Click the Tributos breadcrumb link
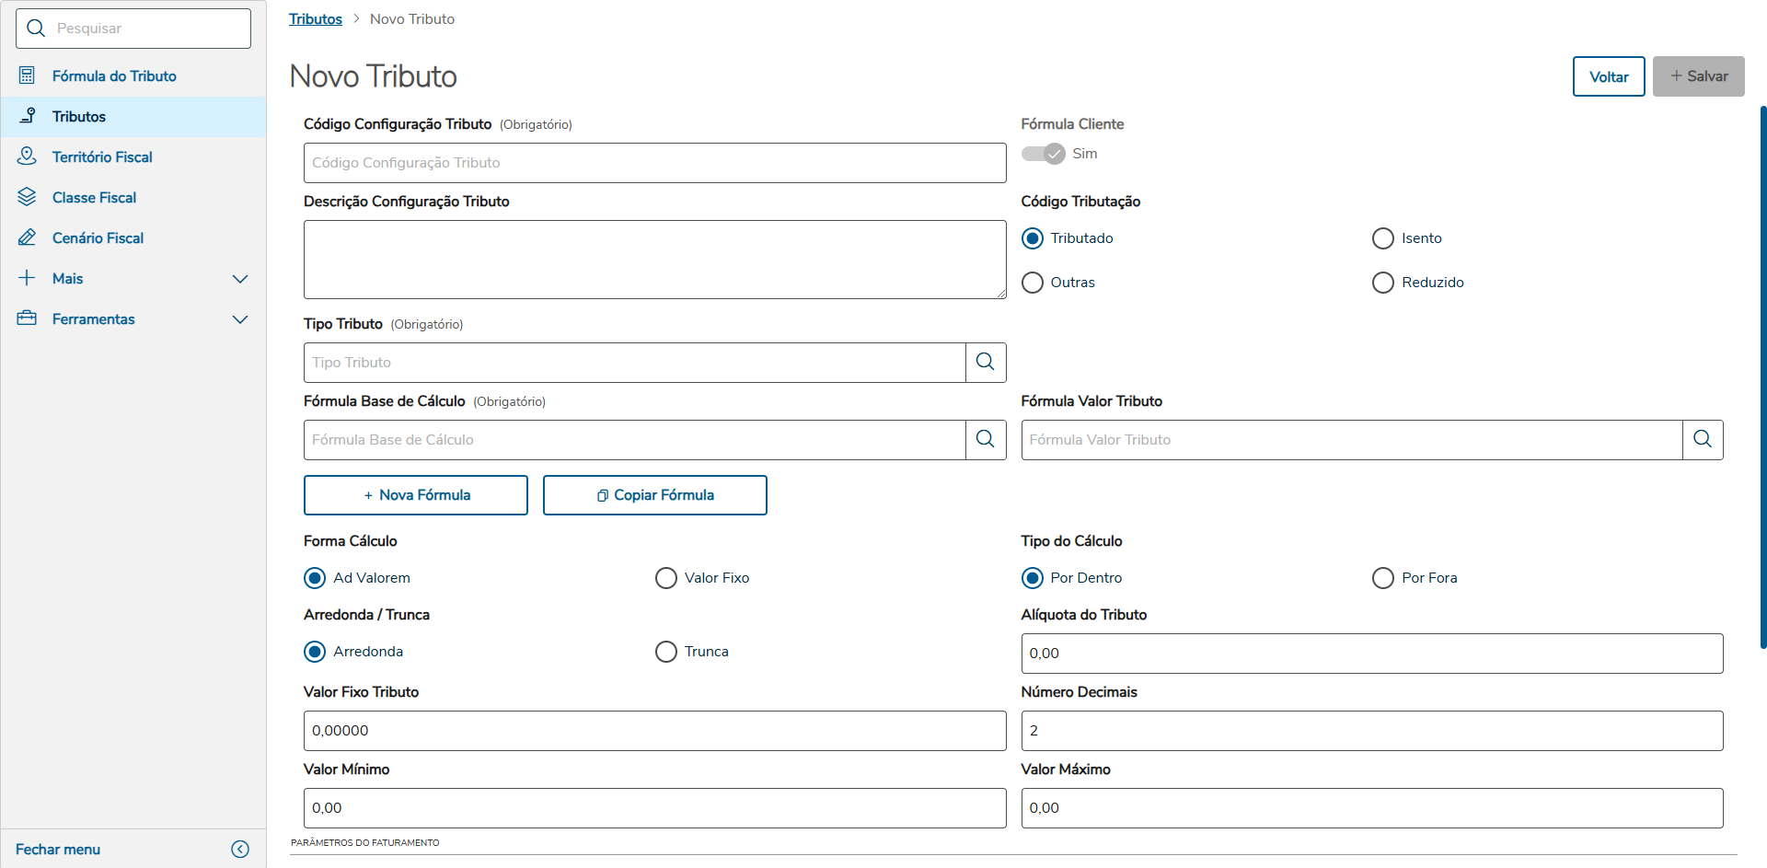 [x=315, y=19]
